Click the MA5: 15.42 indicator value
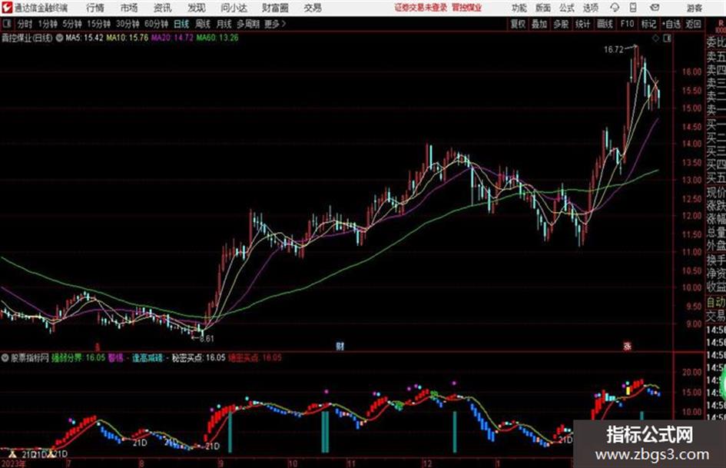 point(85,38)
